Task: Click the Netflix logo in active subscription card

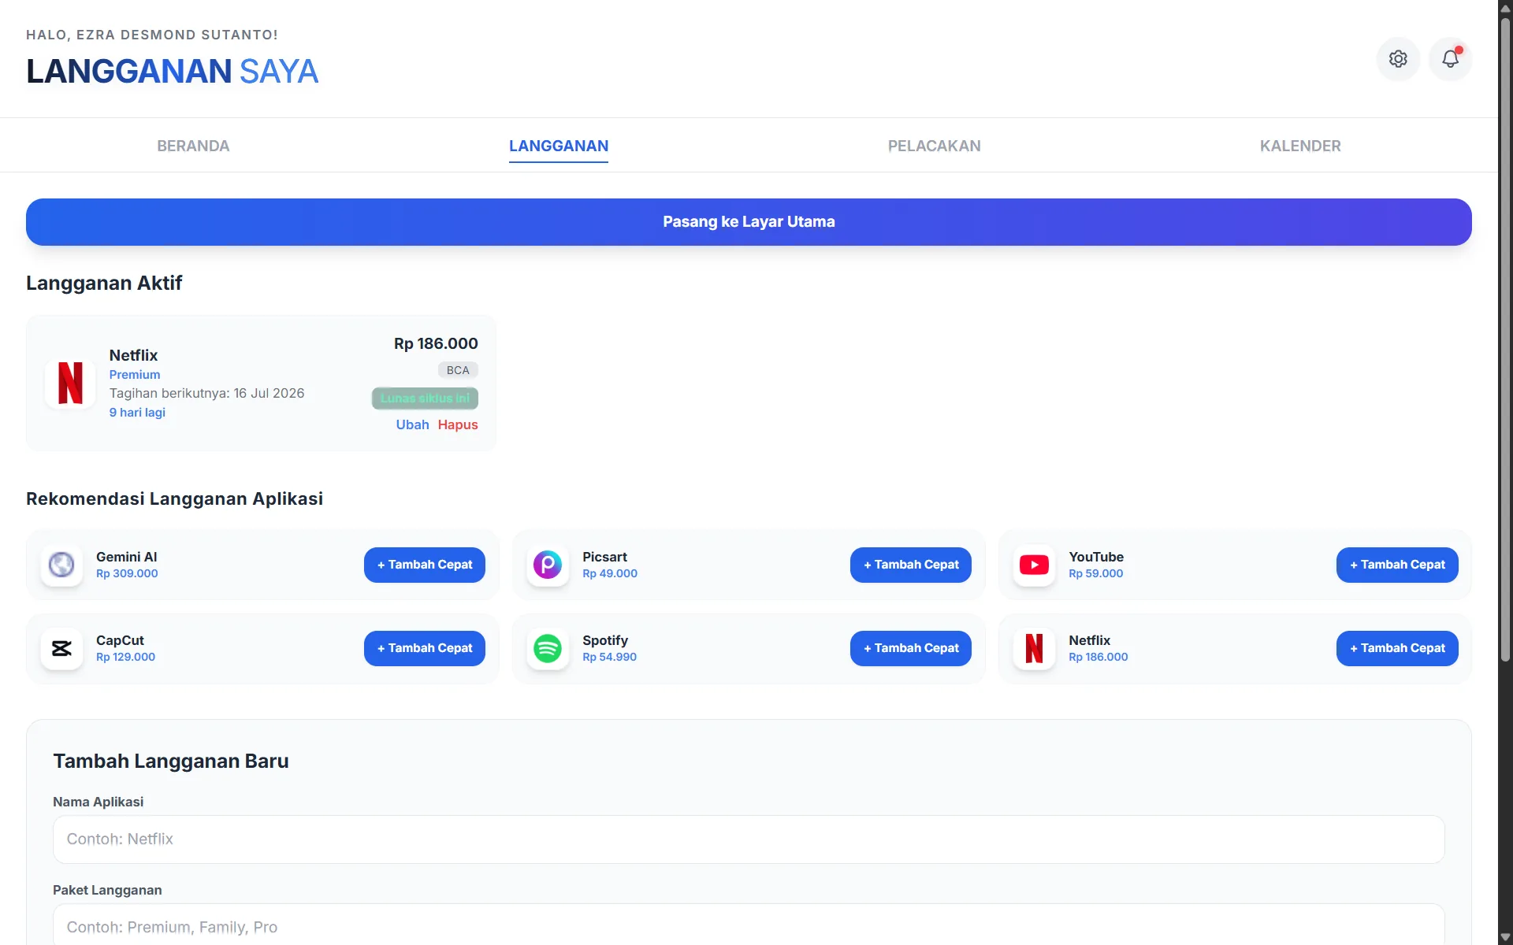Action: [x=70, y=384]
